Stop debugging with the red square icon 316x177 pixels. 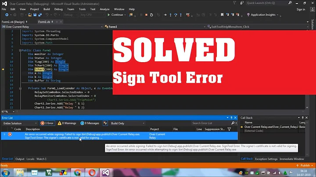146,15
